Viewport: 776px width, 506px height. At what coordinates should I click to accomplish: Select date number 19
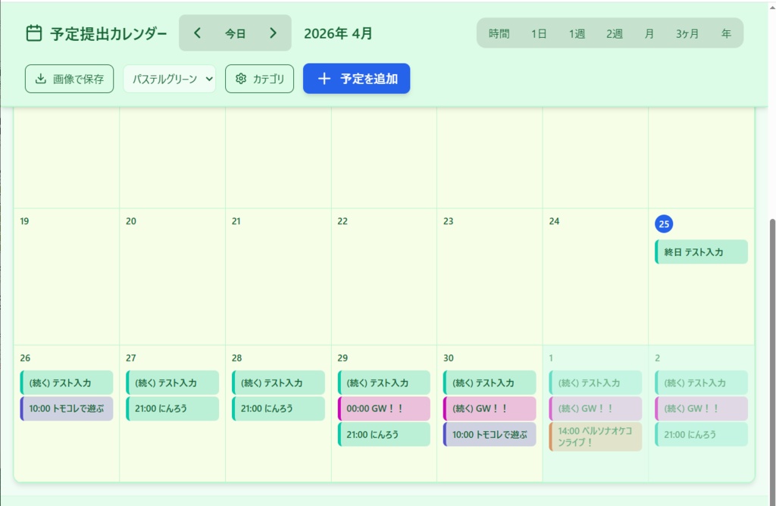click(24, 221)
